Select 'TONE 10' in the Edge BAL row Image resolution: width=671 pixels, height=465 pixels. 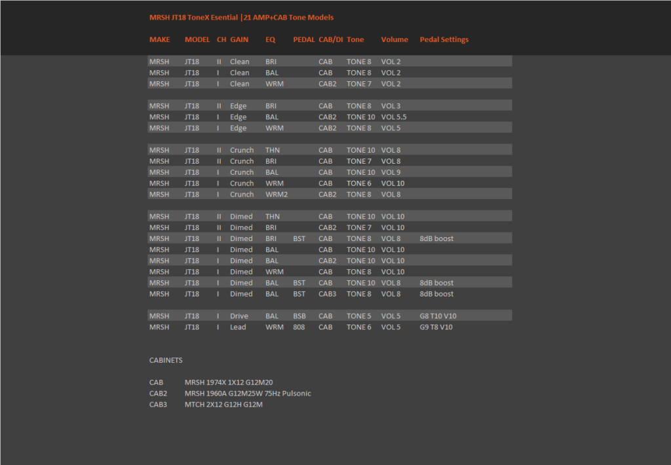(x=361, y=117)
